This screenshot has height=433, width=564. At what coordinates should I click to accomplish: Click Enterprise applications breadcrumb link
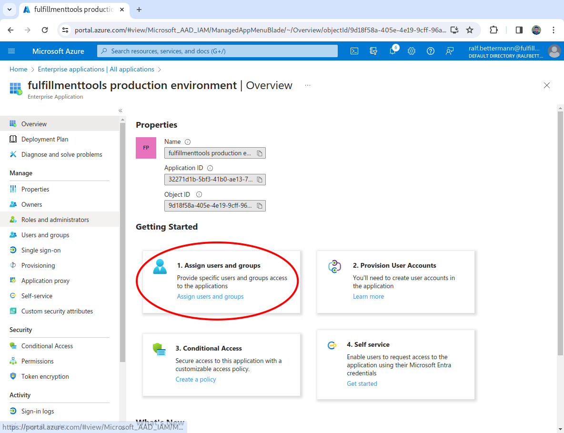coord(96,69)
